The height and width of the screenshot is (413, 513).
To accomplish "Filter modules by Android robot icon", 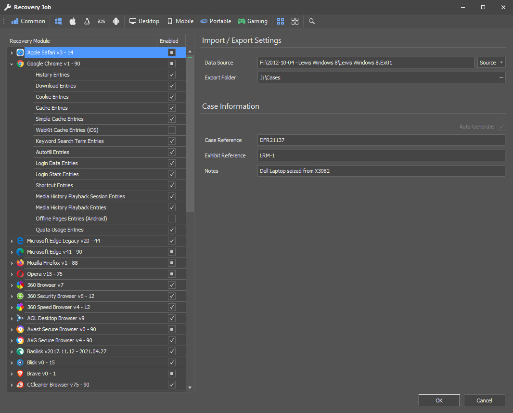I will (116, 21).
